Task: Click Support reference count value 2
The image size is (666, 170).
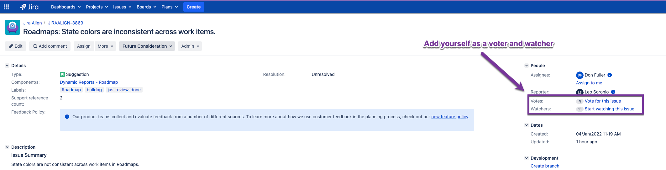Action: pos(61,98)
